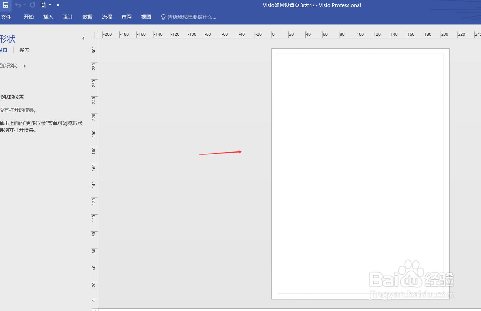
Task: Open the 文件 menu
Action: pyautogui.click(x=6, y=17)
